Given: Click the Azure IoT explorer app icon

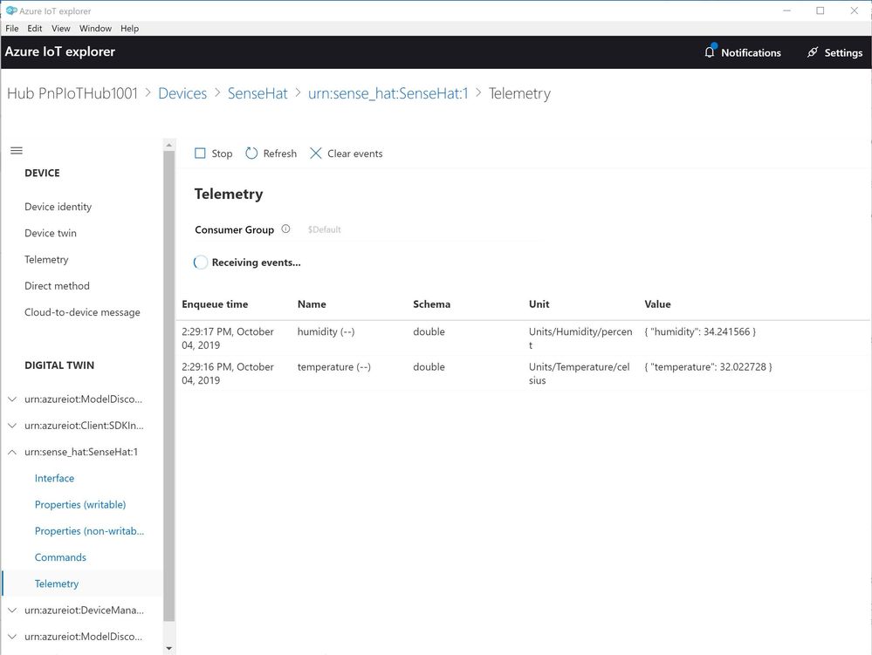Looking at the screenshot, I should (11, 10).
